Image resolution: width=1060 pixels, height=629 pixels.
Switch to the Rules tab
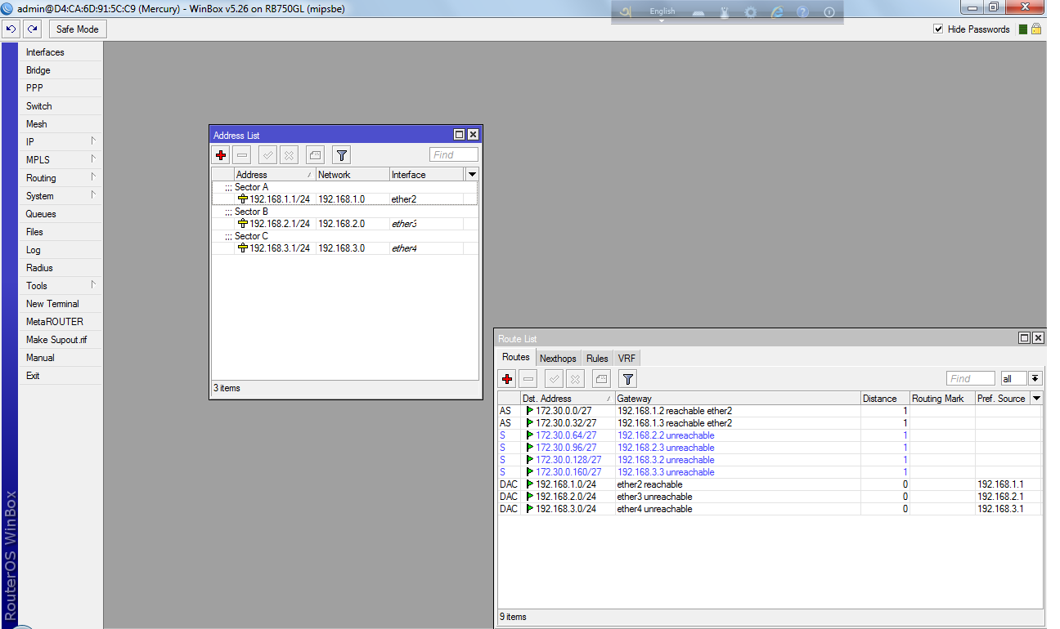(597, 359)
